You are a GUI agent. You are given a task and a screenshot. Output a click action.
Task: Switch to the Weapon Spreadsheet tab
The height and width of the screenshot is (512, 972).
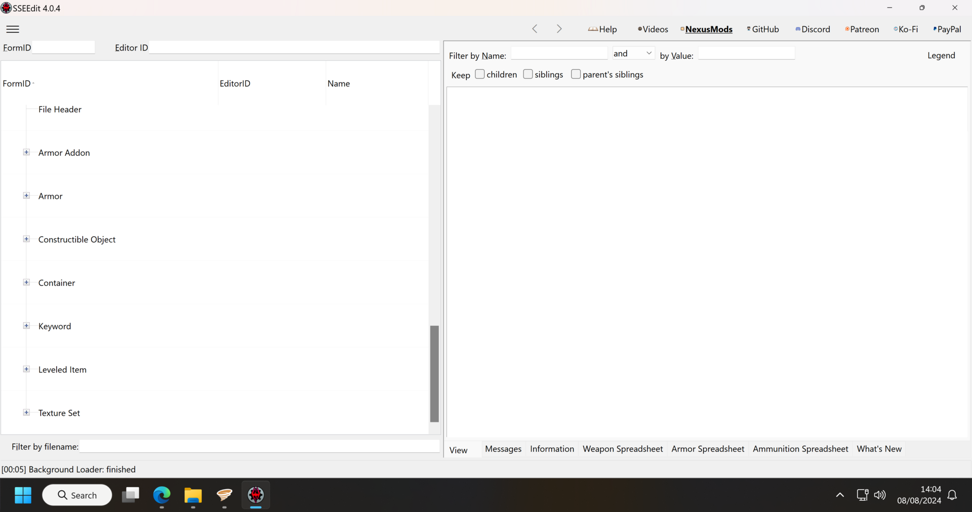pos(623,449)
